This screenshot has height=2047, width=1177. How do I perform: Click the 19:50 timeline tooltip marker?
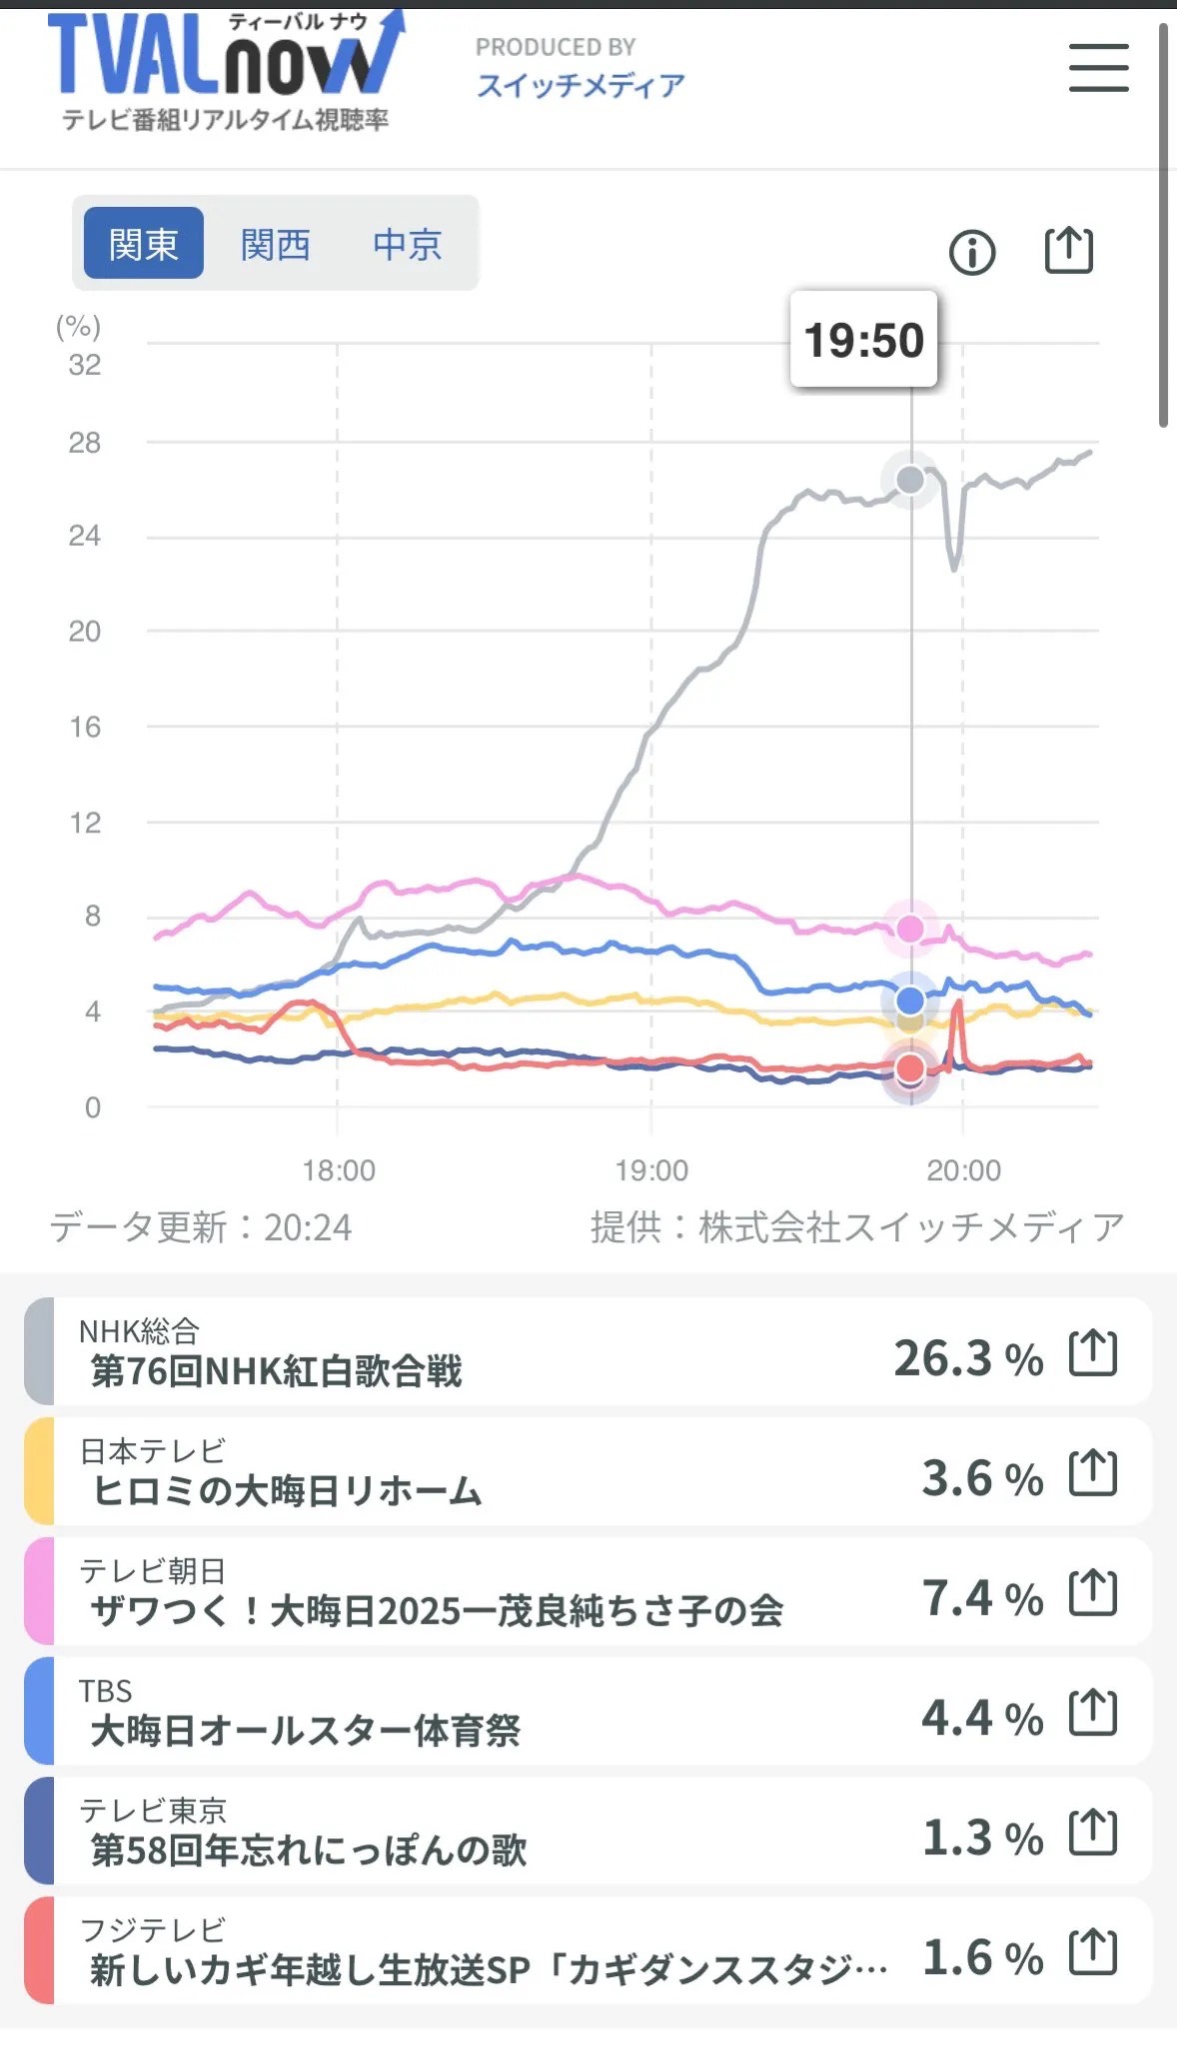(x=863, y=340)
